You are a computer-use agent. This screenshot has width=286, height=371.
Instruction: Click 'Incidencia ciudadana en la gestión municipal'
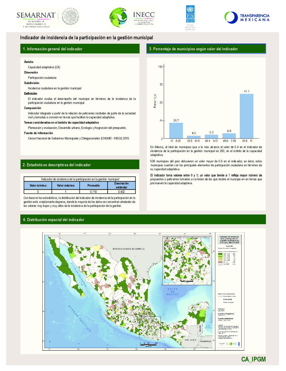(55, 88)
